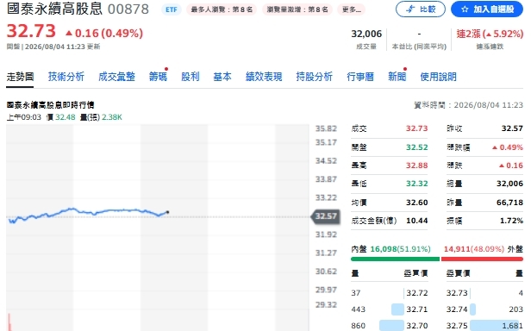Click the 比較 compare button

tap(421, 9)
